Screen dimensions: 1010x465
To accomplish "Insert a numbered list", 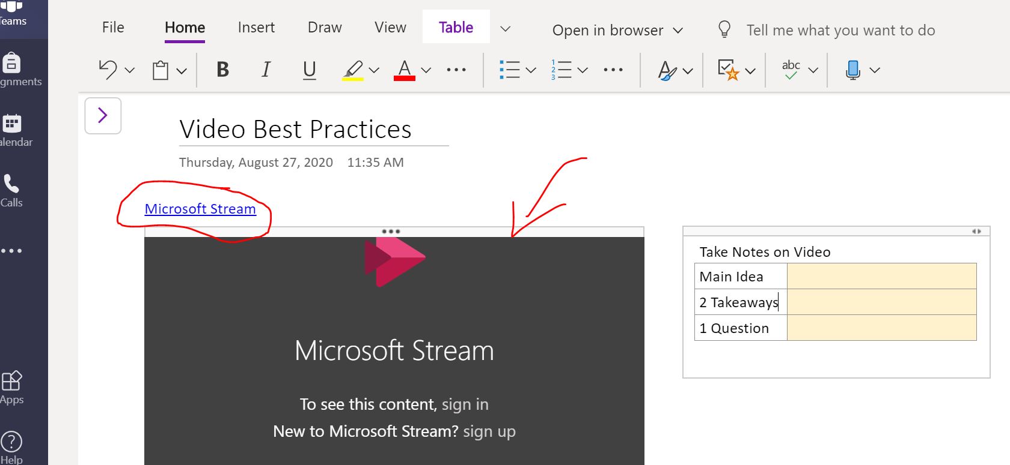I will pyautogui.click(x=562, y=70).
